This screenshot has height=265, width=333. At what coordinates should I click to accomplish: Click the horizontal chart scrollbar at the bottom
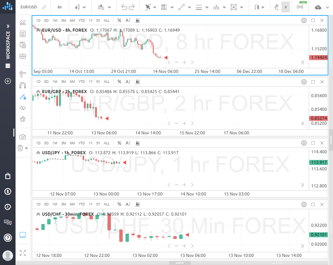[x=180, y=263]
